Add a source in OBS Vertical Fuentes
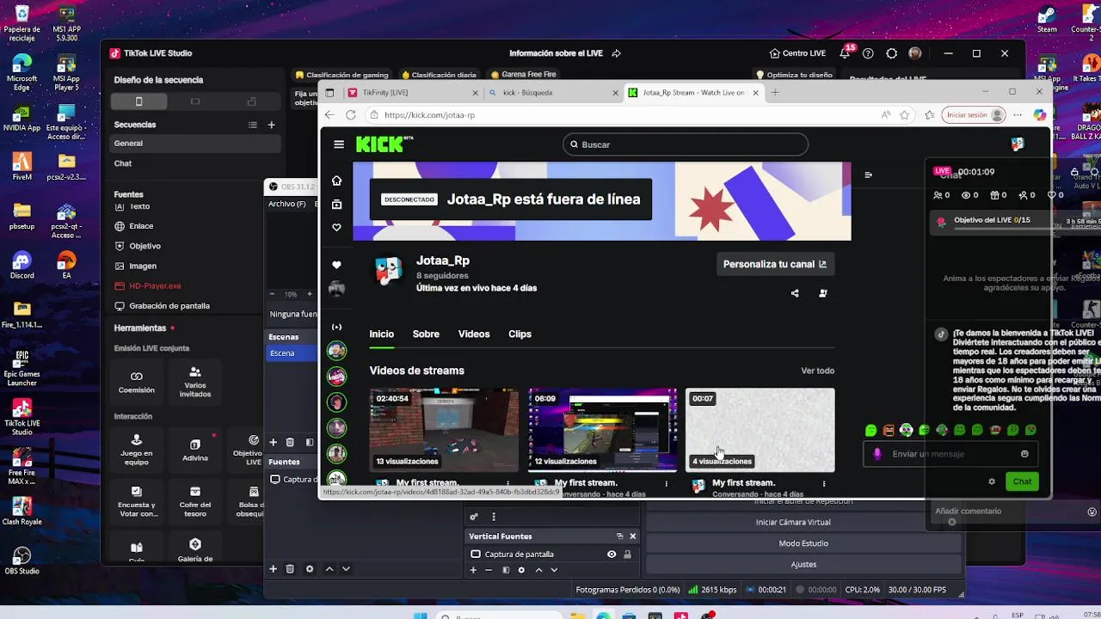Image resolution: width=1101 pixels, height=619 pixels. pyautogui.click(x=473, y=570)
